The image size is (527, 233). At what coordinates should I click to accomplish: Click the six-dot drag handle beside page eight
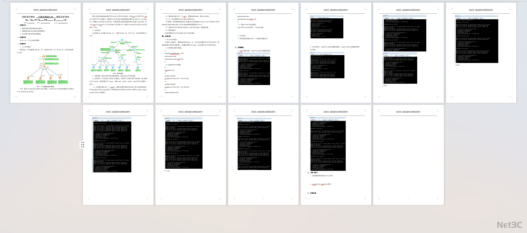(82, 145)
